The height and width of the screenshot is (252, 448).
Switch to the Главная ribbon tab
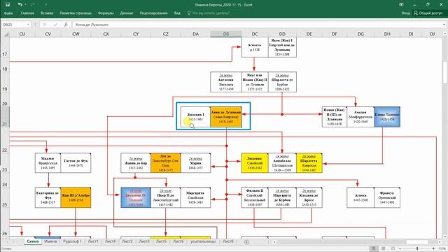[27, 13]
